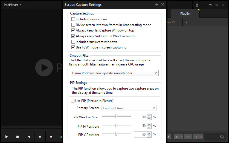Open file with the eject icon
This screenshot has width=229, height=143.
coord(51,137)
